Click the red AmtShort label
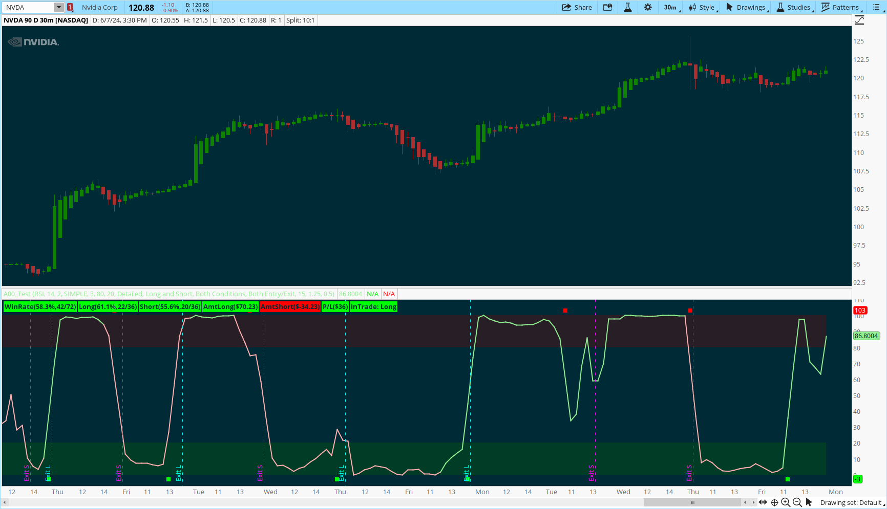The image size is (887, 509). [x=290, y=306]
